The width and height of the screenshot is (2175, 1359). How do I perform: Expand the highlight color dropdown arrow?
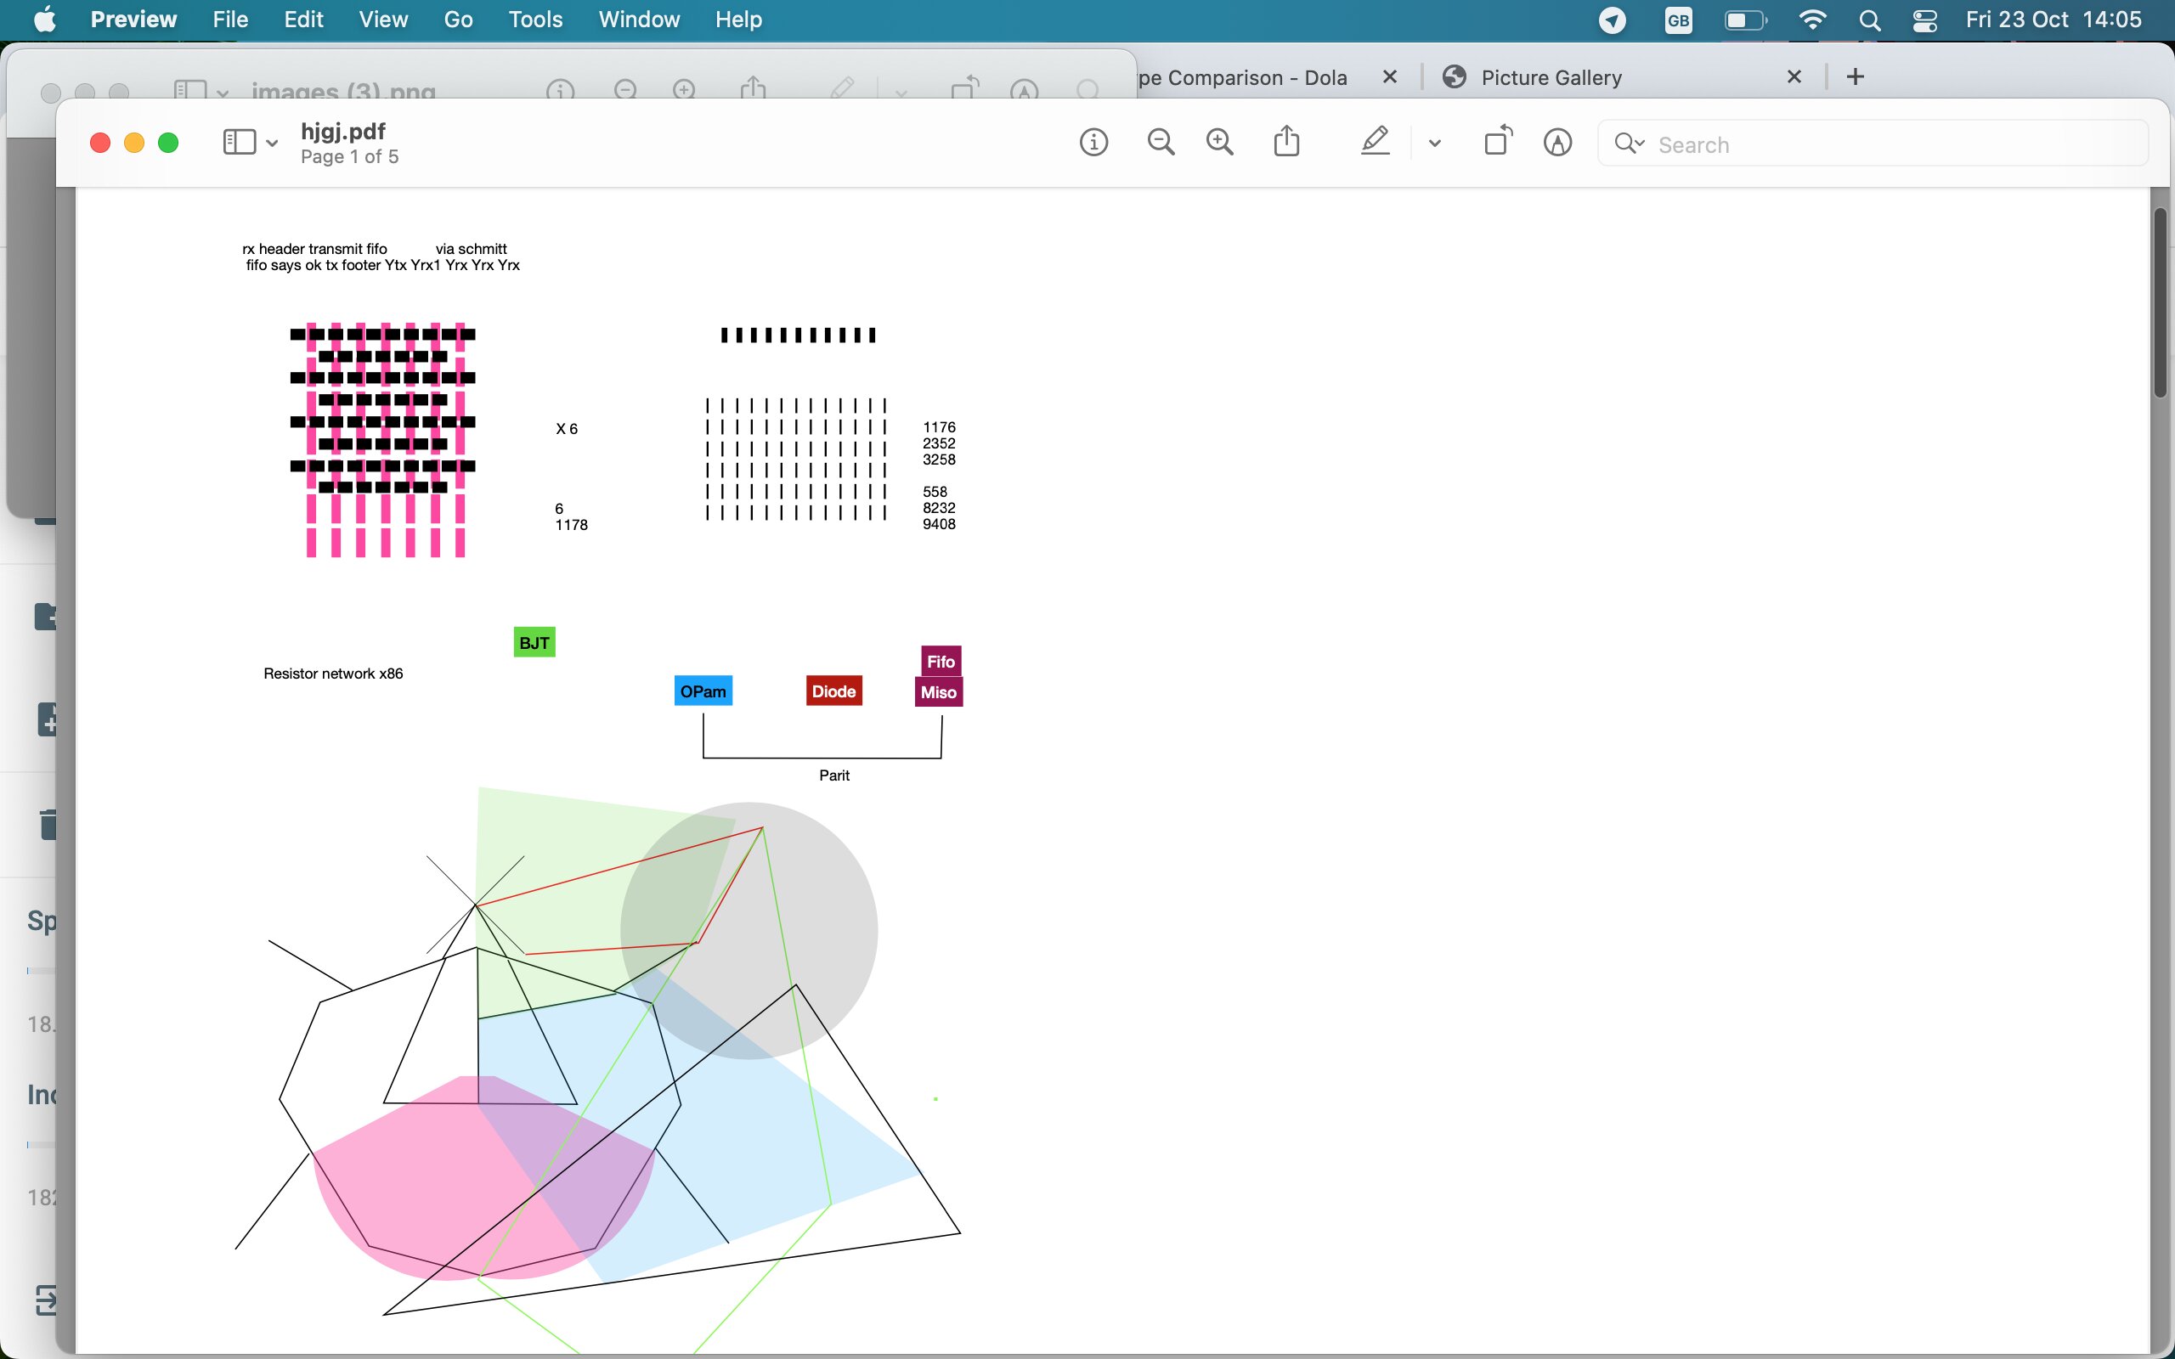click(x=1434, y=143)
